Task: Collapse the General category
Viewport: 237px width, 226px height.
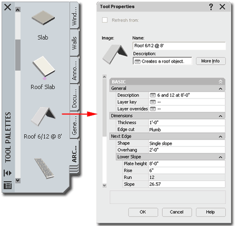Action: tap(221, 89)
